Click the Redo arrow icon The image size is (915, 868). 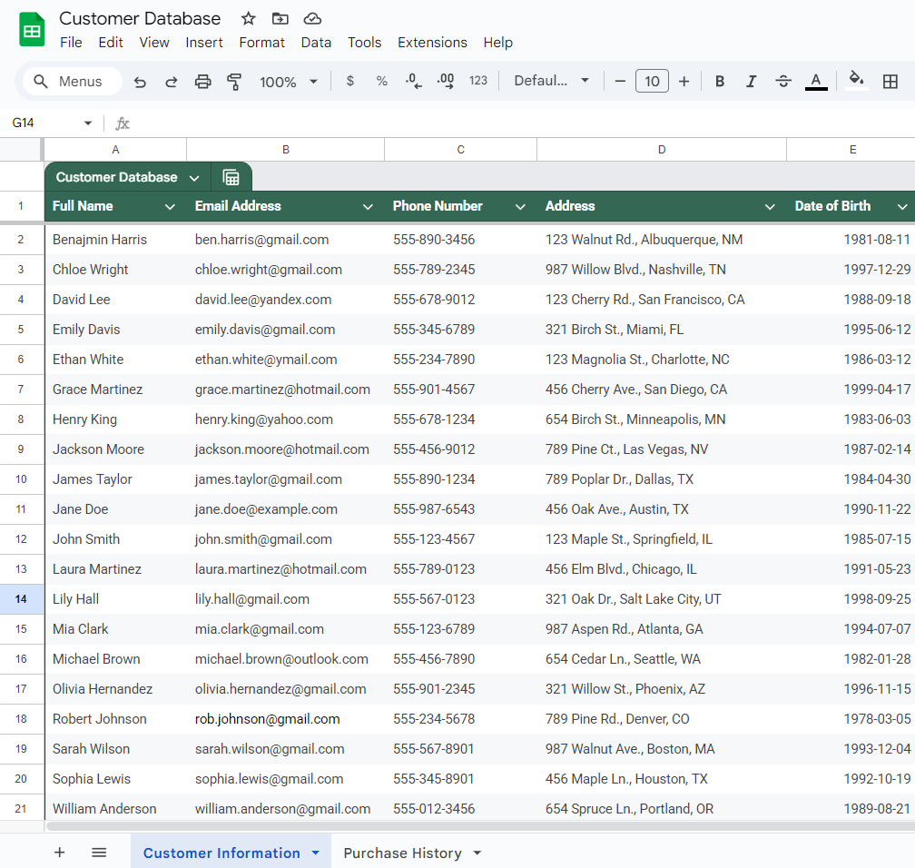(x=171, y=82)
